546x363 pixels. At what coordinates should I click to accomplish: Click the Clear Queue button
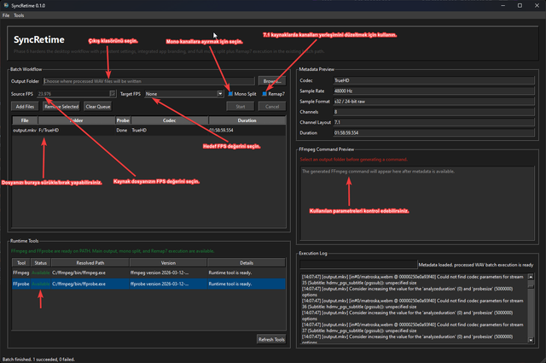98,107
